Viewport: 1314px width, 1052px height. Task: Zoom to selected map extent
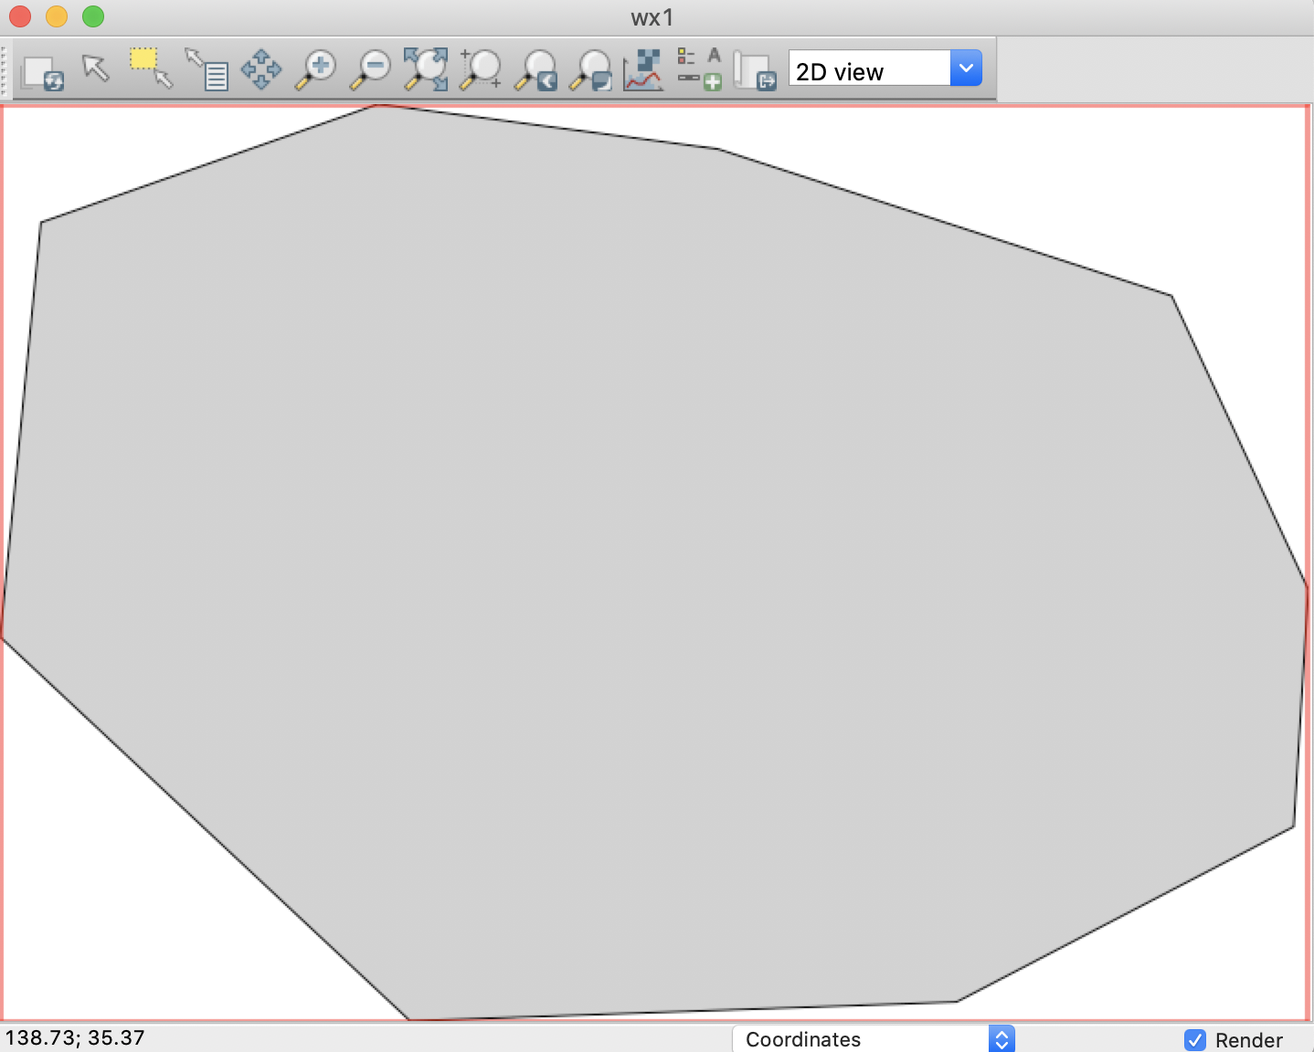pos(425,68)
